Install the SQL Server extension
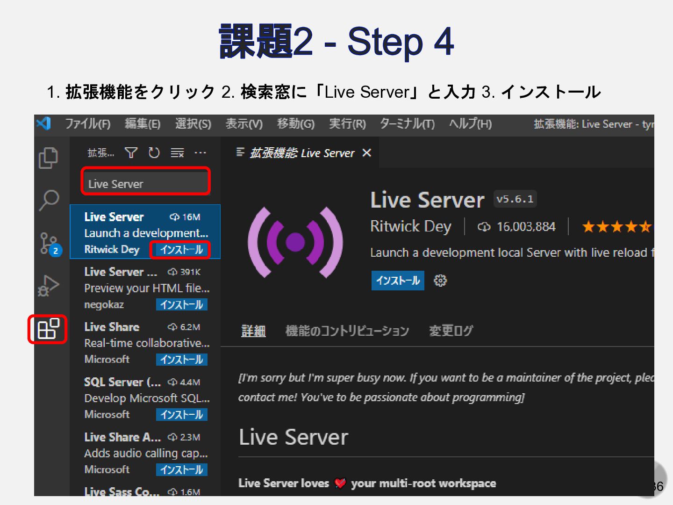Viewport: 673px width, 505px height. (181, 415)
